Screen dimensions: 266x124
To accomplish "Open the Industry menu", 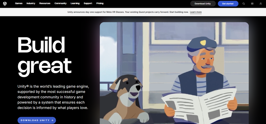I will click(31, 3).
